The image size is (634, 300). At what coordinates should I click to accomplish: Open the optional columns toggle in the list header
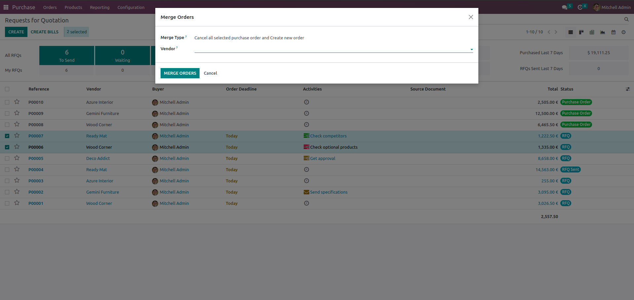click(x=628, y=89)
